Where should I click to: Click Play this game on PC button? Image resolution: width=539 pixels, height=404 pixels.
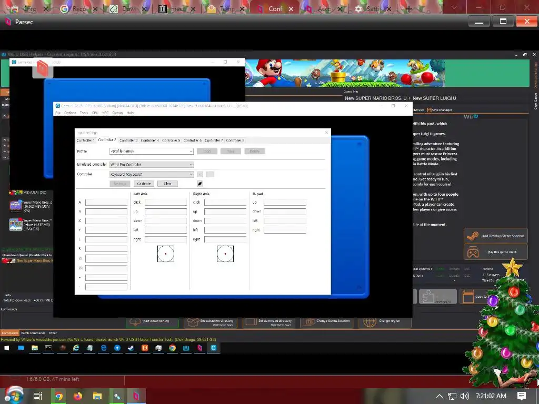click(495, 252)
